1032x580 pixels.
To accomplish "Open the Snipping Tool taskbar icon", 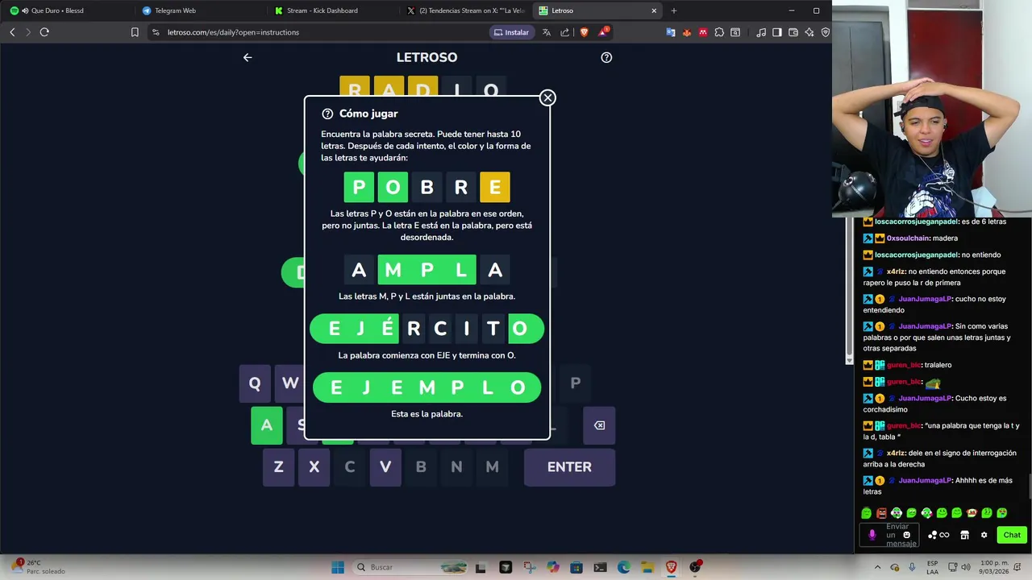I will tap(528, 567).
